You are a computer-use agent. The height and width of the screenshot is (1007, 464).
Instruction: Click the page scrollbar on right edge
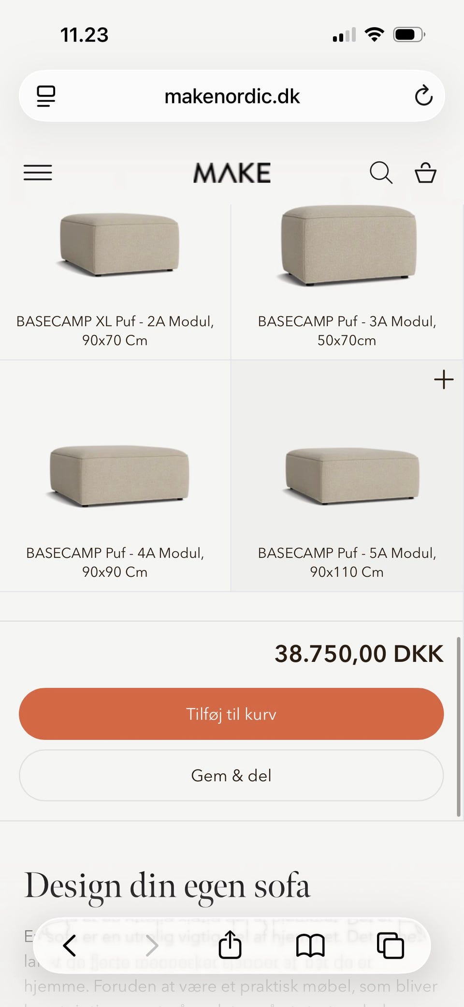point(458,727)
